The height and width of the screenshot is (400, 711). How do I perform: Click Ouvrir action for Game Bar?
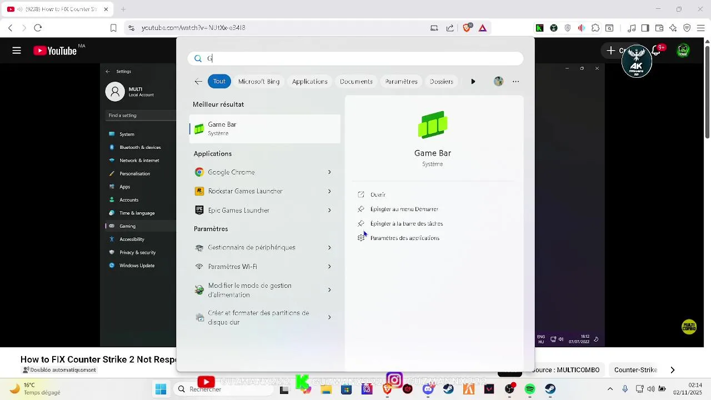pyautogui.click(x=378, y=194)
